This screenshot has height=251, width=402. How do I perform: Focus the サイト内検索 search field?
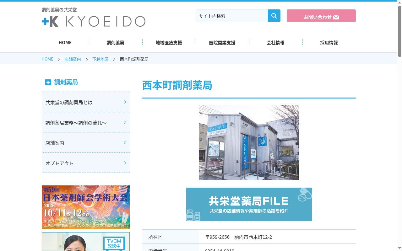(x=232, y=16)
